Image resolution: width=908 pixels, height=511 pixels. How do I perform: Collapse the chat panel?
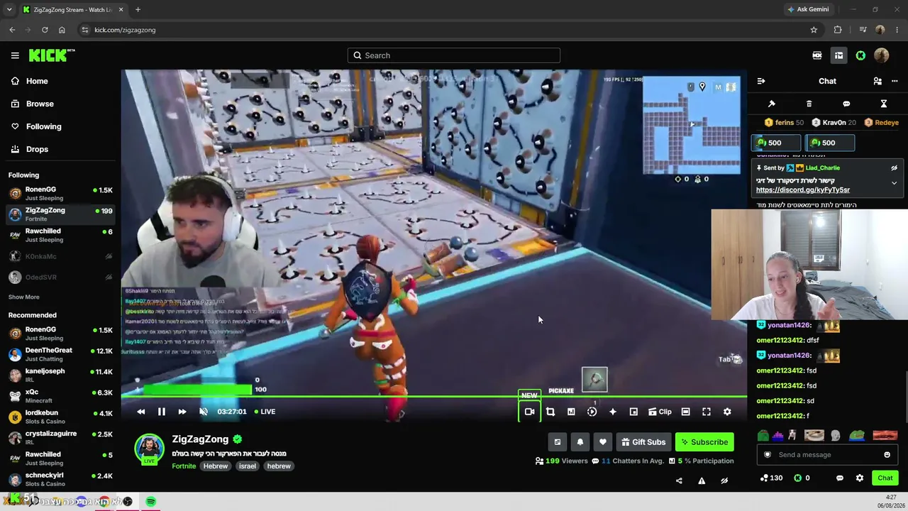761,81
